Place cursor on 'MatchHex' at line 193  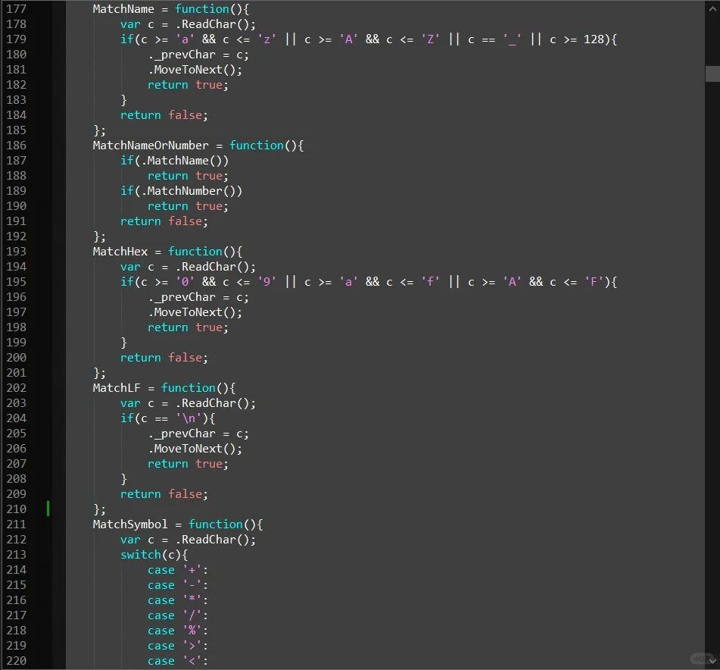[x=120, y=252]
